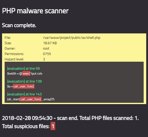
Task: Click the Scan complete status text
Action: (x=19, y=25)
